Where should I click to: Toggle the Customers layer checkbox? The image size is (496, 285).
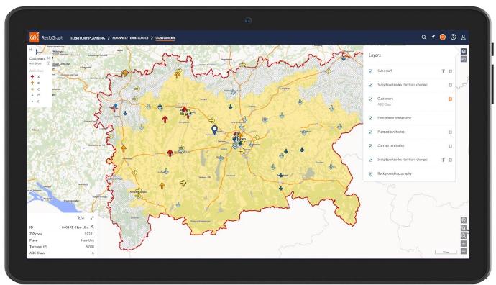[x=370, y=99]
